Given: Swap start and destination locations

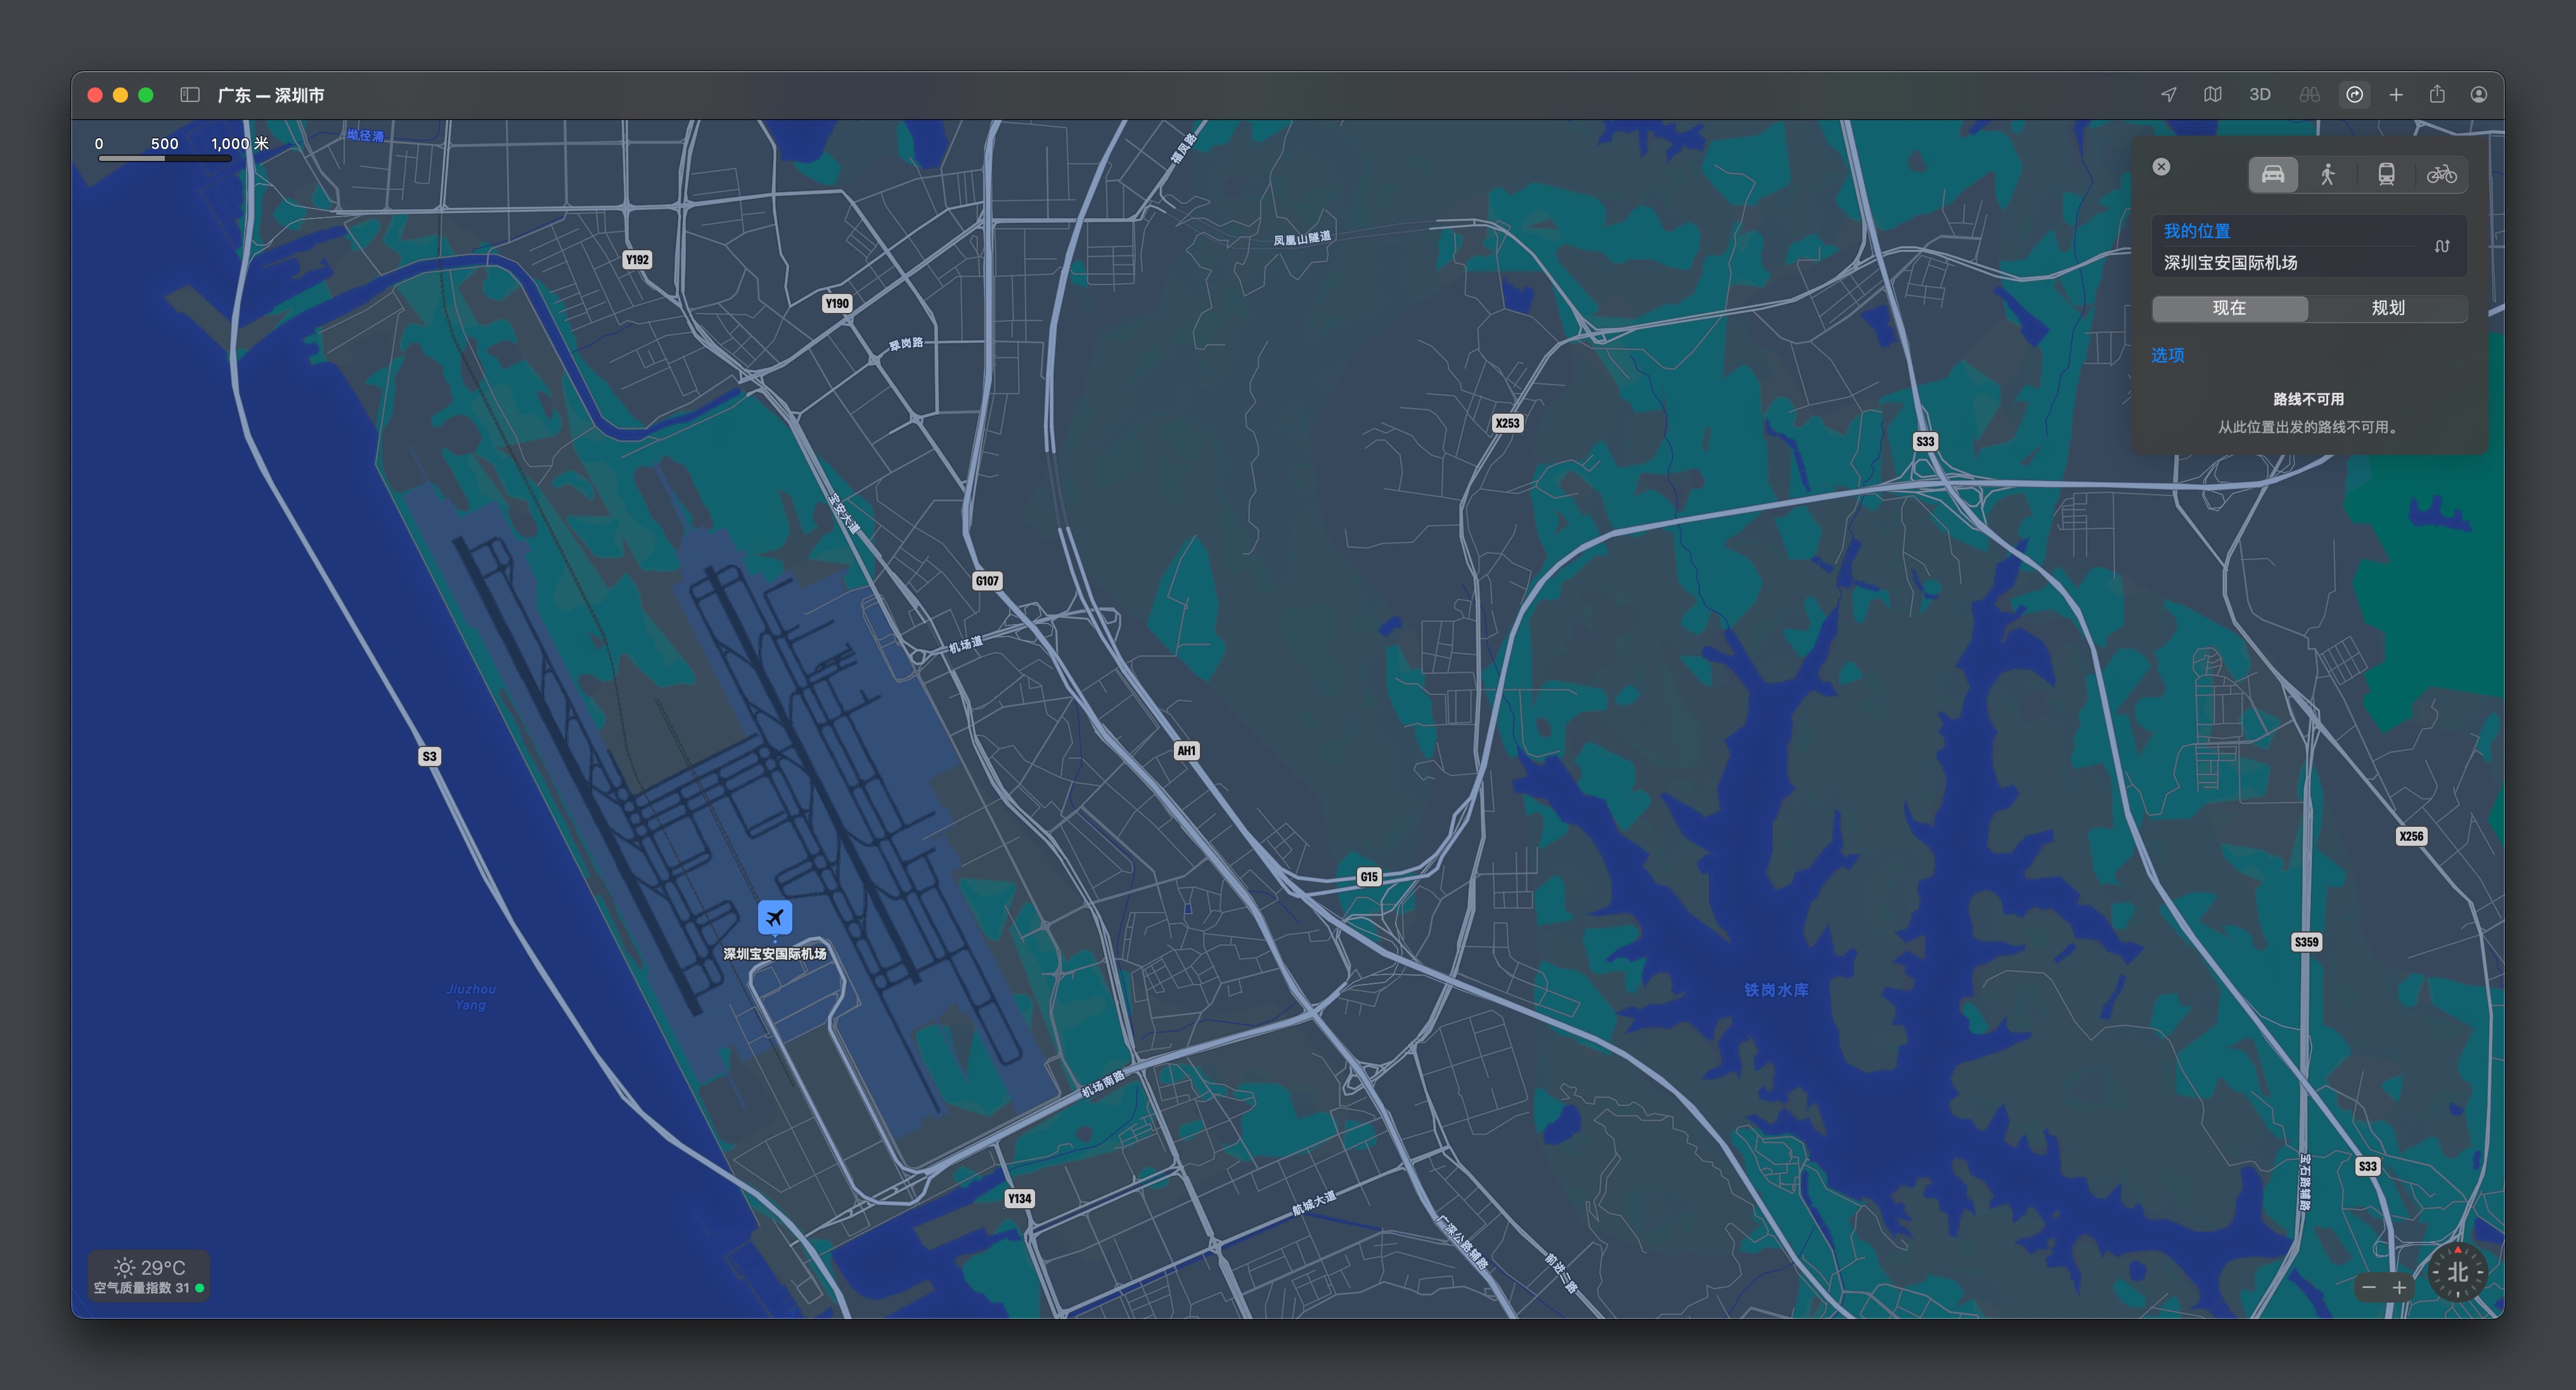Looking at the screenshot, I should (2442, 247).
